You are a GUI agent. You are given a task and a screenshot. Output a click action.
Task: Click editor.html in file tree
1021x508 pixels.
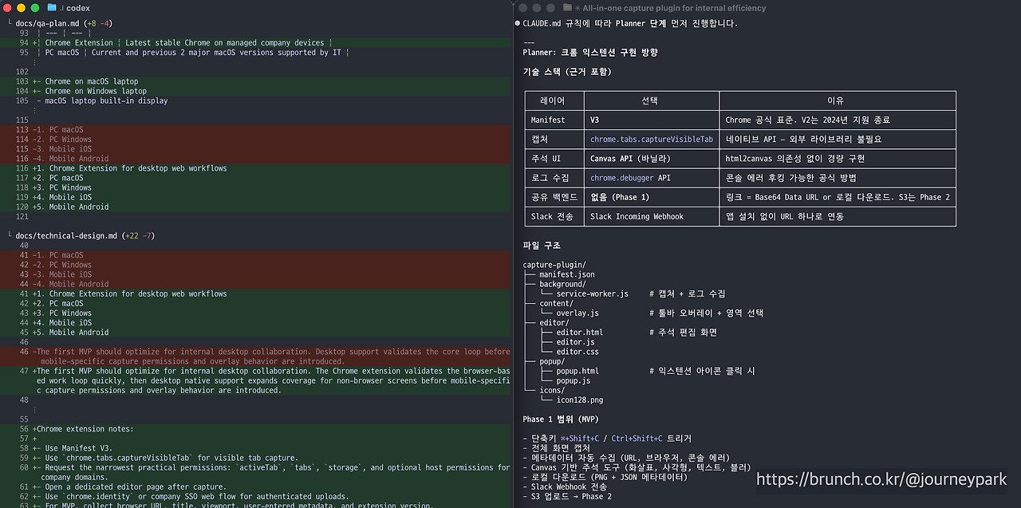click(579, 332)
